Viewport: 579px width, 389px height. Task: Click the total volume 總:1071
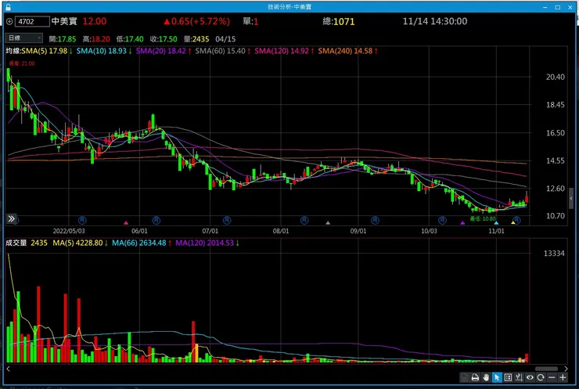tap(339, 21)
